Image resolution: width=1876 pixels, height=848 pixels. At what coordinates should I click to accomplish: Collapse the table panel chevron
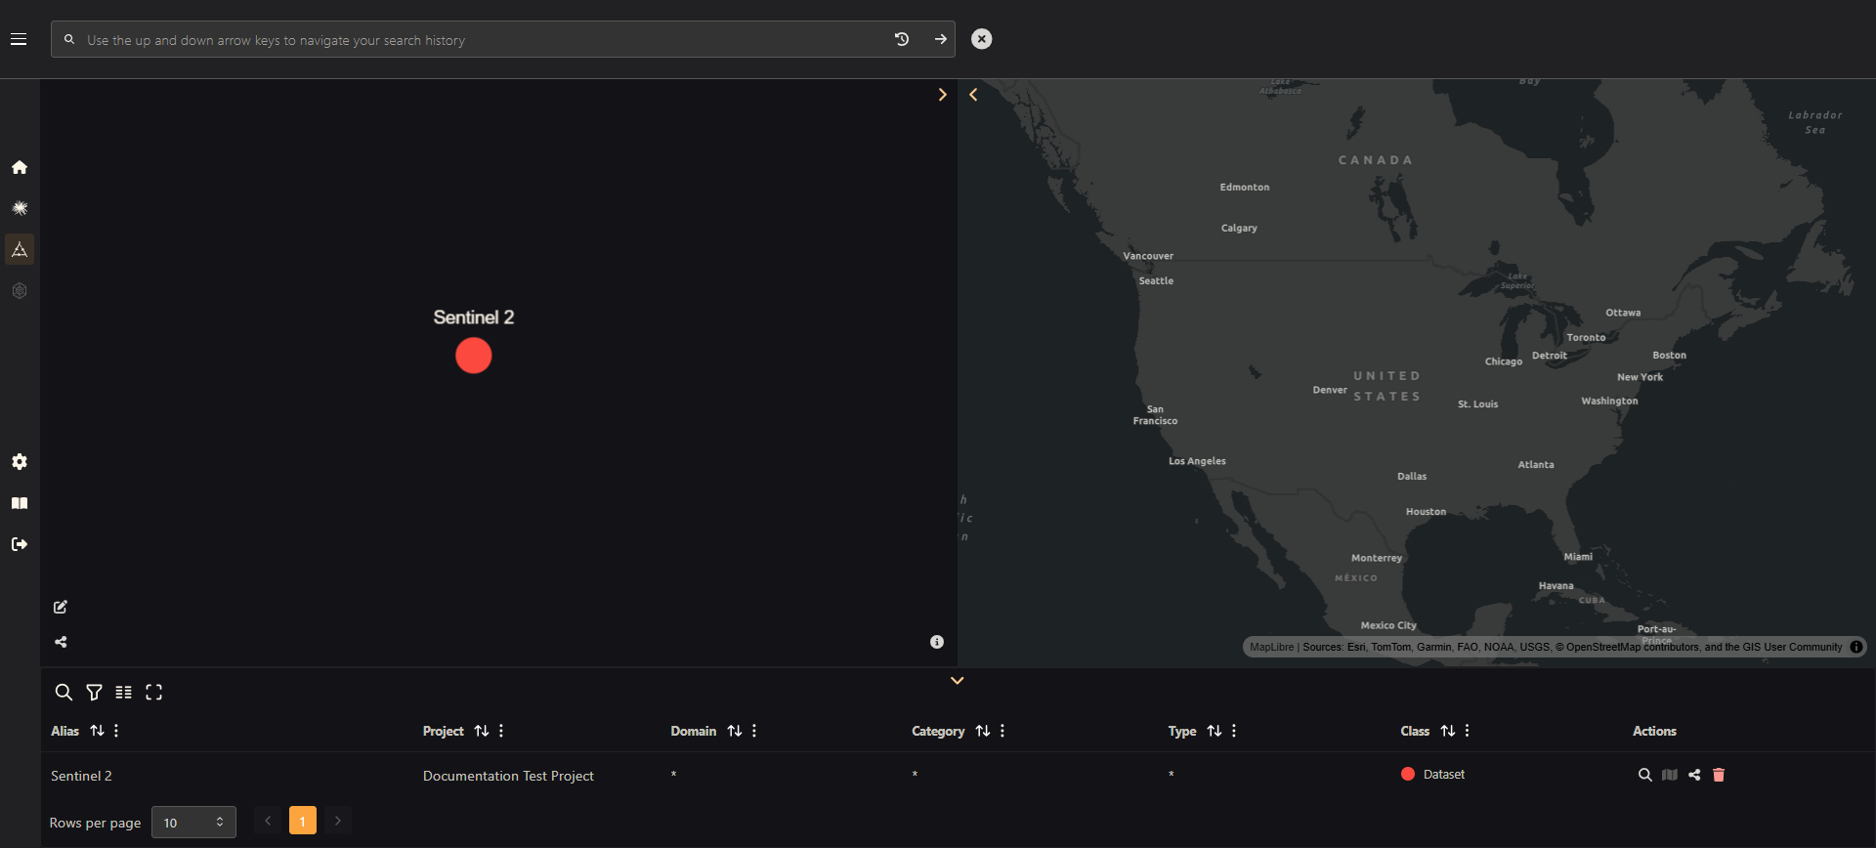958,681
